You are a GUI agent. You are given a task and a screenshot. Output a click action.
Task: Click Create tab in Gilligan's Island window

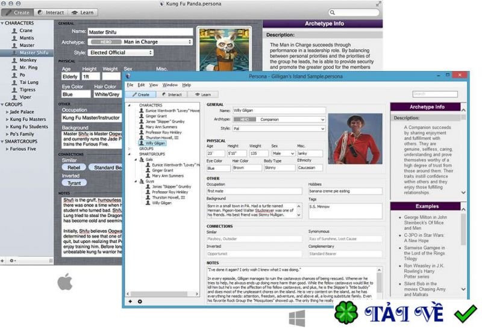pyautogui.click(x=141, y=94)
